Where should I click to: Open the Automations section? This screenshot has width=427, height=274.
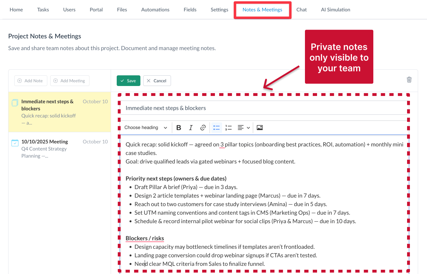click(155, 10)
